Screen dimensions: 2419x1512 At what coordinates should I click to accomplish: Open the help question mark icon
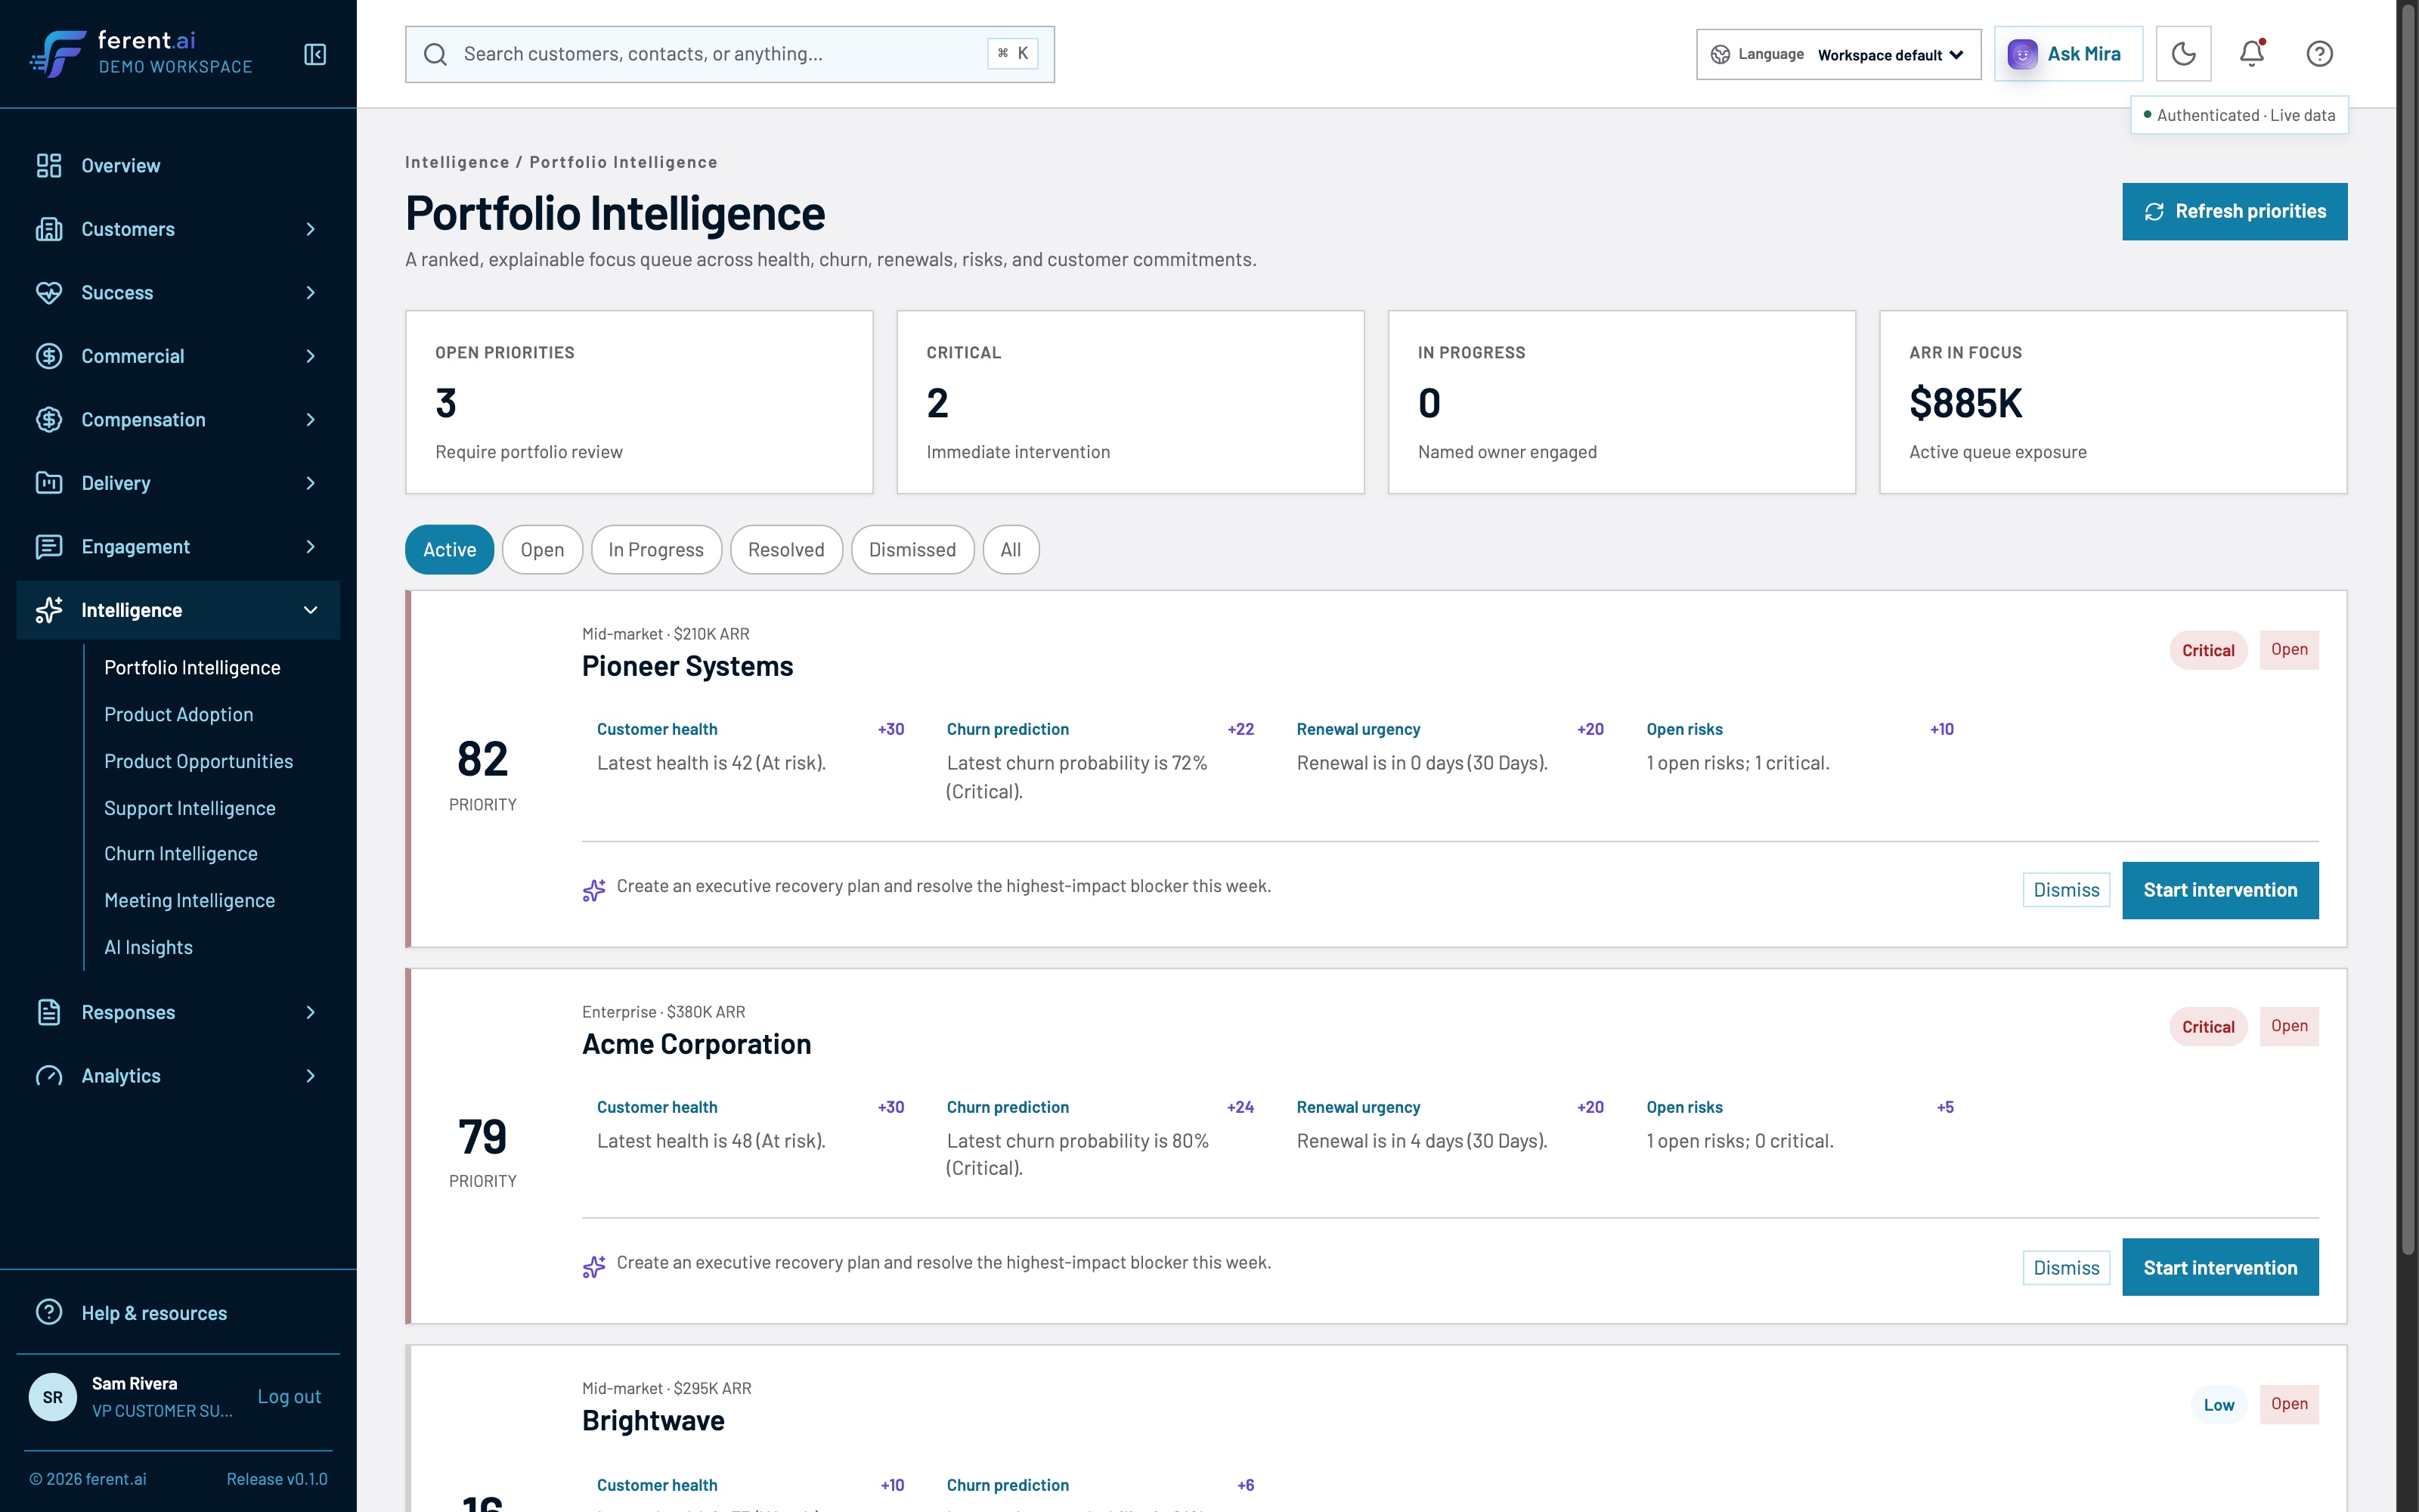2319,54
